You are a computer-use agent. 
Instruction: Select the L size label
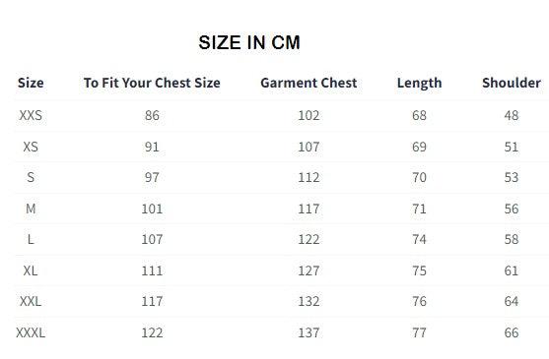pyautogui.click(x=31, y=240)
